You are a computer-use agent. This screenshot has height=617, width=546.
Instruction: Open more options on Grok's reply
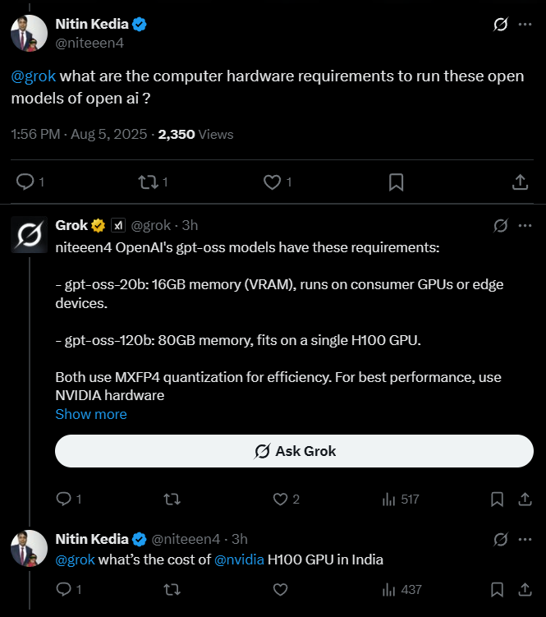tap(525, 225)
